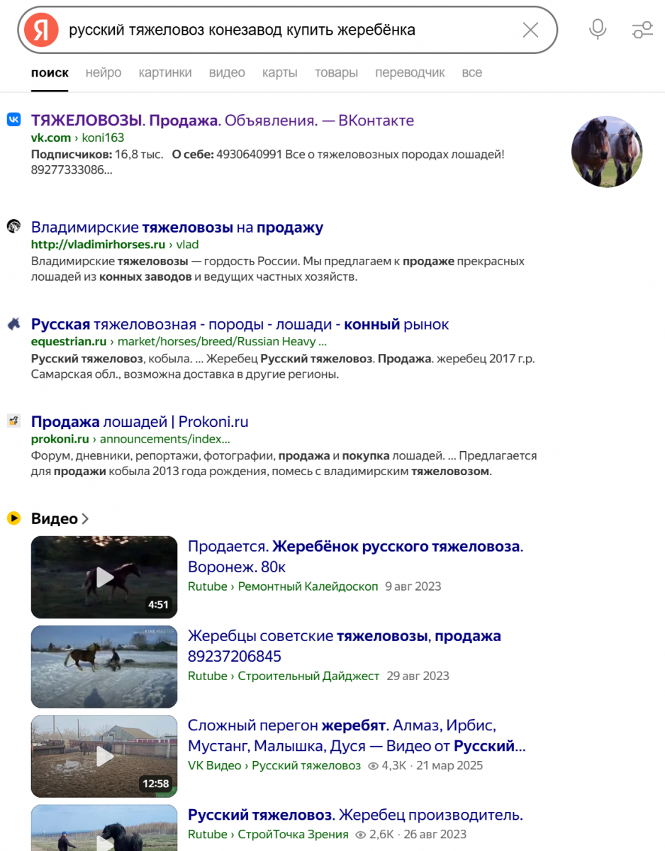665x851 pixels.
Task: Click the round horses image thumbnail
Action: pyautogui.click(x=607, y=152)
